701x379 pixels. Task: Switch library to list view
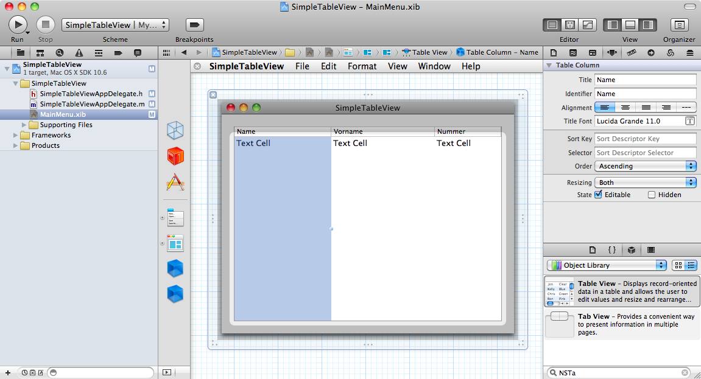click(691, 265)
